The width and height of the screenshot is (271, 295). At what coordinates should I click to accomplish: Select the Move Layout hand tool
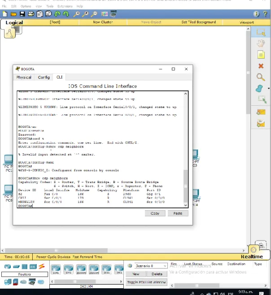click(261, 43)
